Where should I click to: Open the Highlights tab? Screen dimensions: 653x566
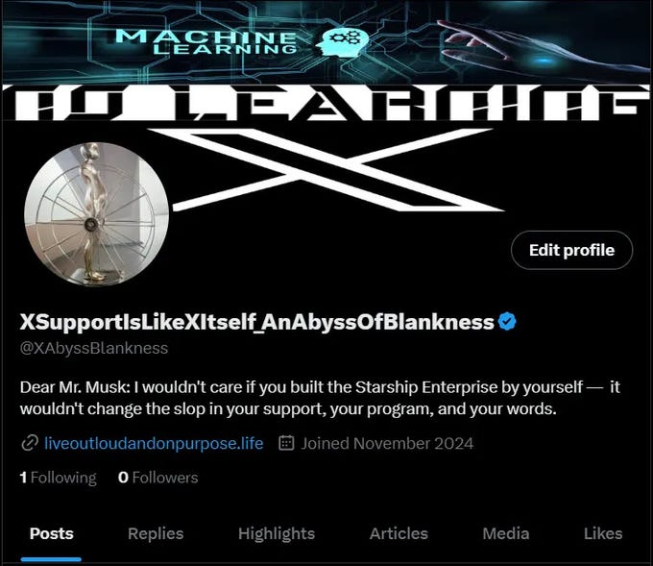277,534
